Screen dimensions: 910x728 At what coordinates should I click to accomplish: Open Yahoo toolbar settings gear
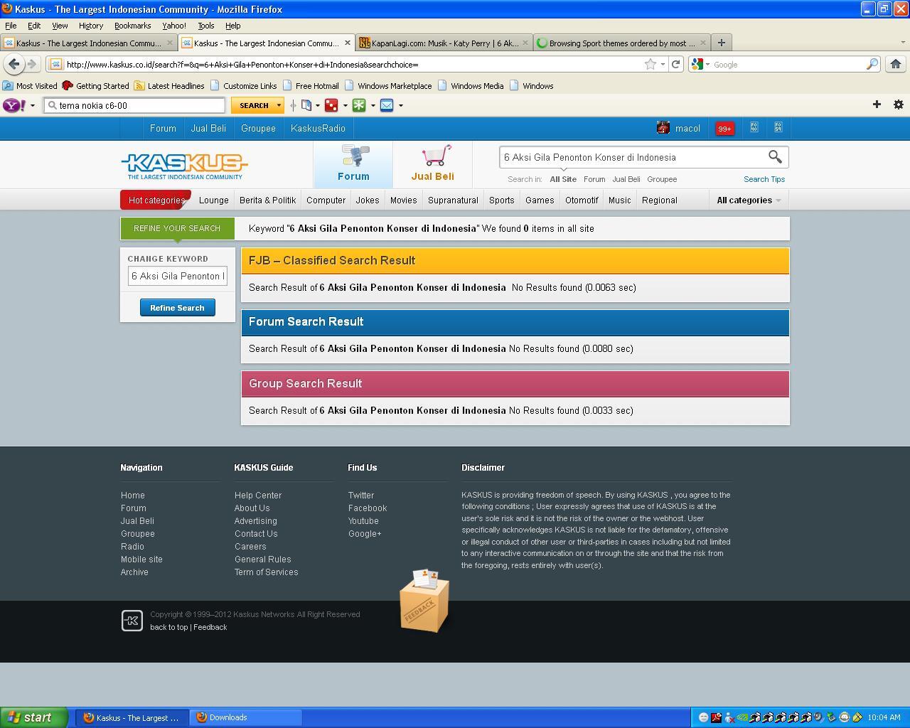pyautogui.click(x=899, y=105)
